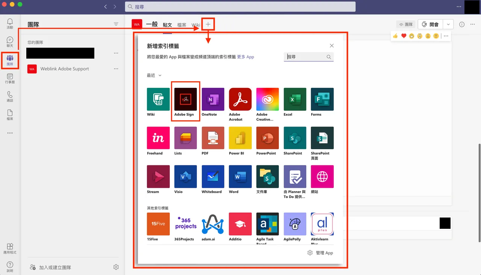Open the 更多 App link
The height and width of the screenshot is (275, 481).
245,57
